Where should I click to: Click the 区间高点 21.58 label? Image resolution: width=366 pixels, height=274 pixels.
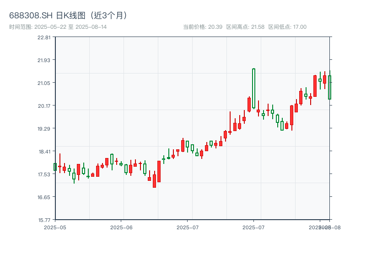point(245,27)
